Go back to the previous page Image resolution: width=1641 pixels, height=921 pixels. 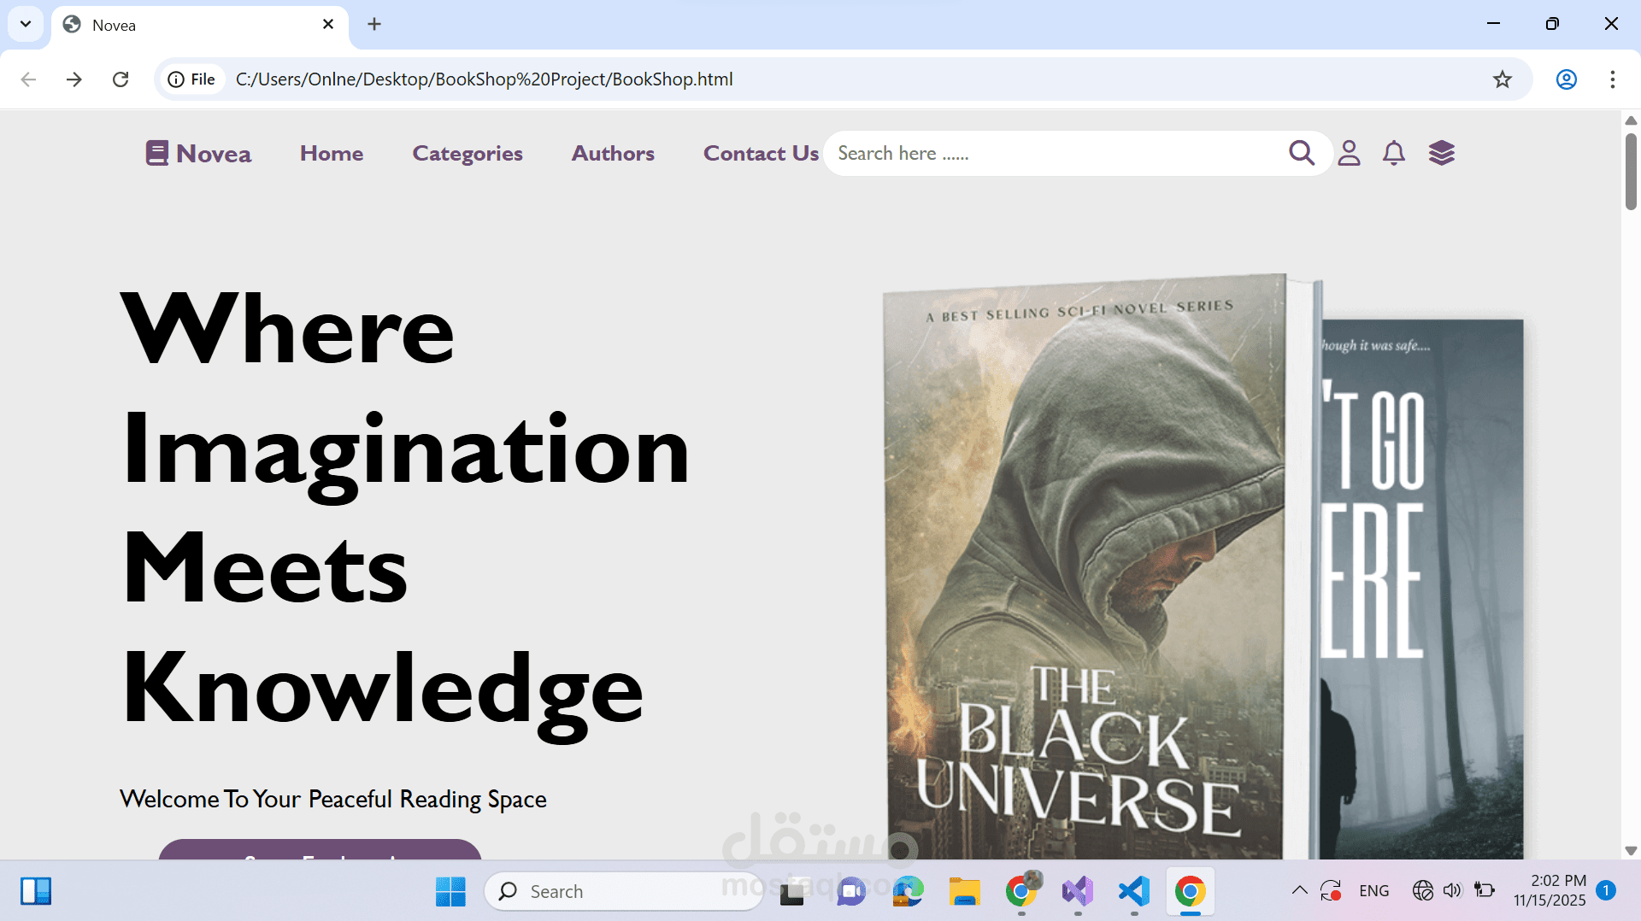28,79
